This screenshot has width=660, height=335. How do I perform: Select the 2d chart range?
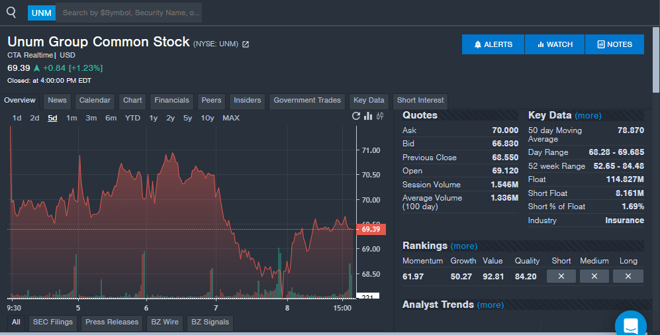tap(34, 118)
